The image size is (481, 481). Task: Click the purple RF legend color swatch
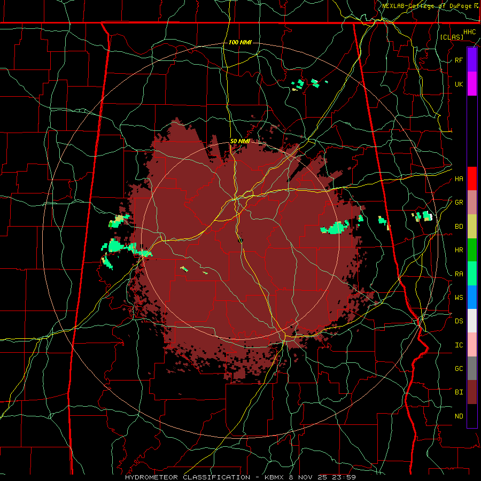coord(472,60)
